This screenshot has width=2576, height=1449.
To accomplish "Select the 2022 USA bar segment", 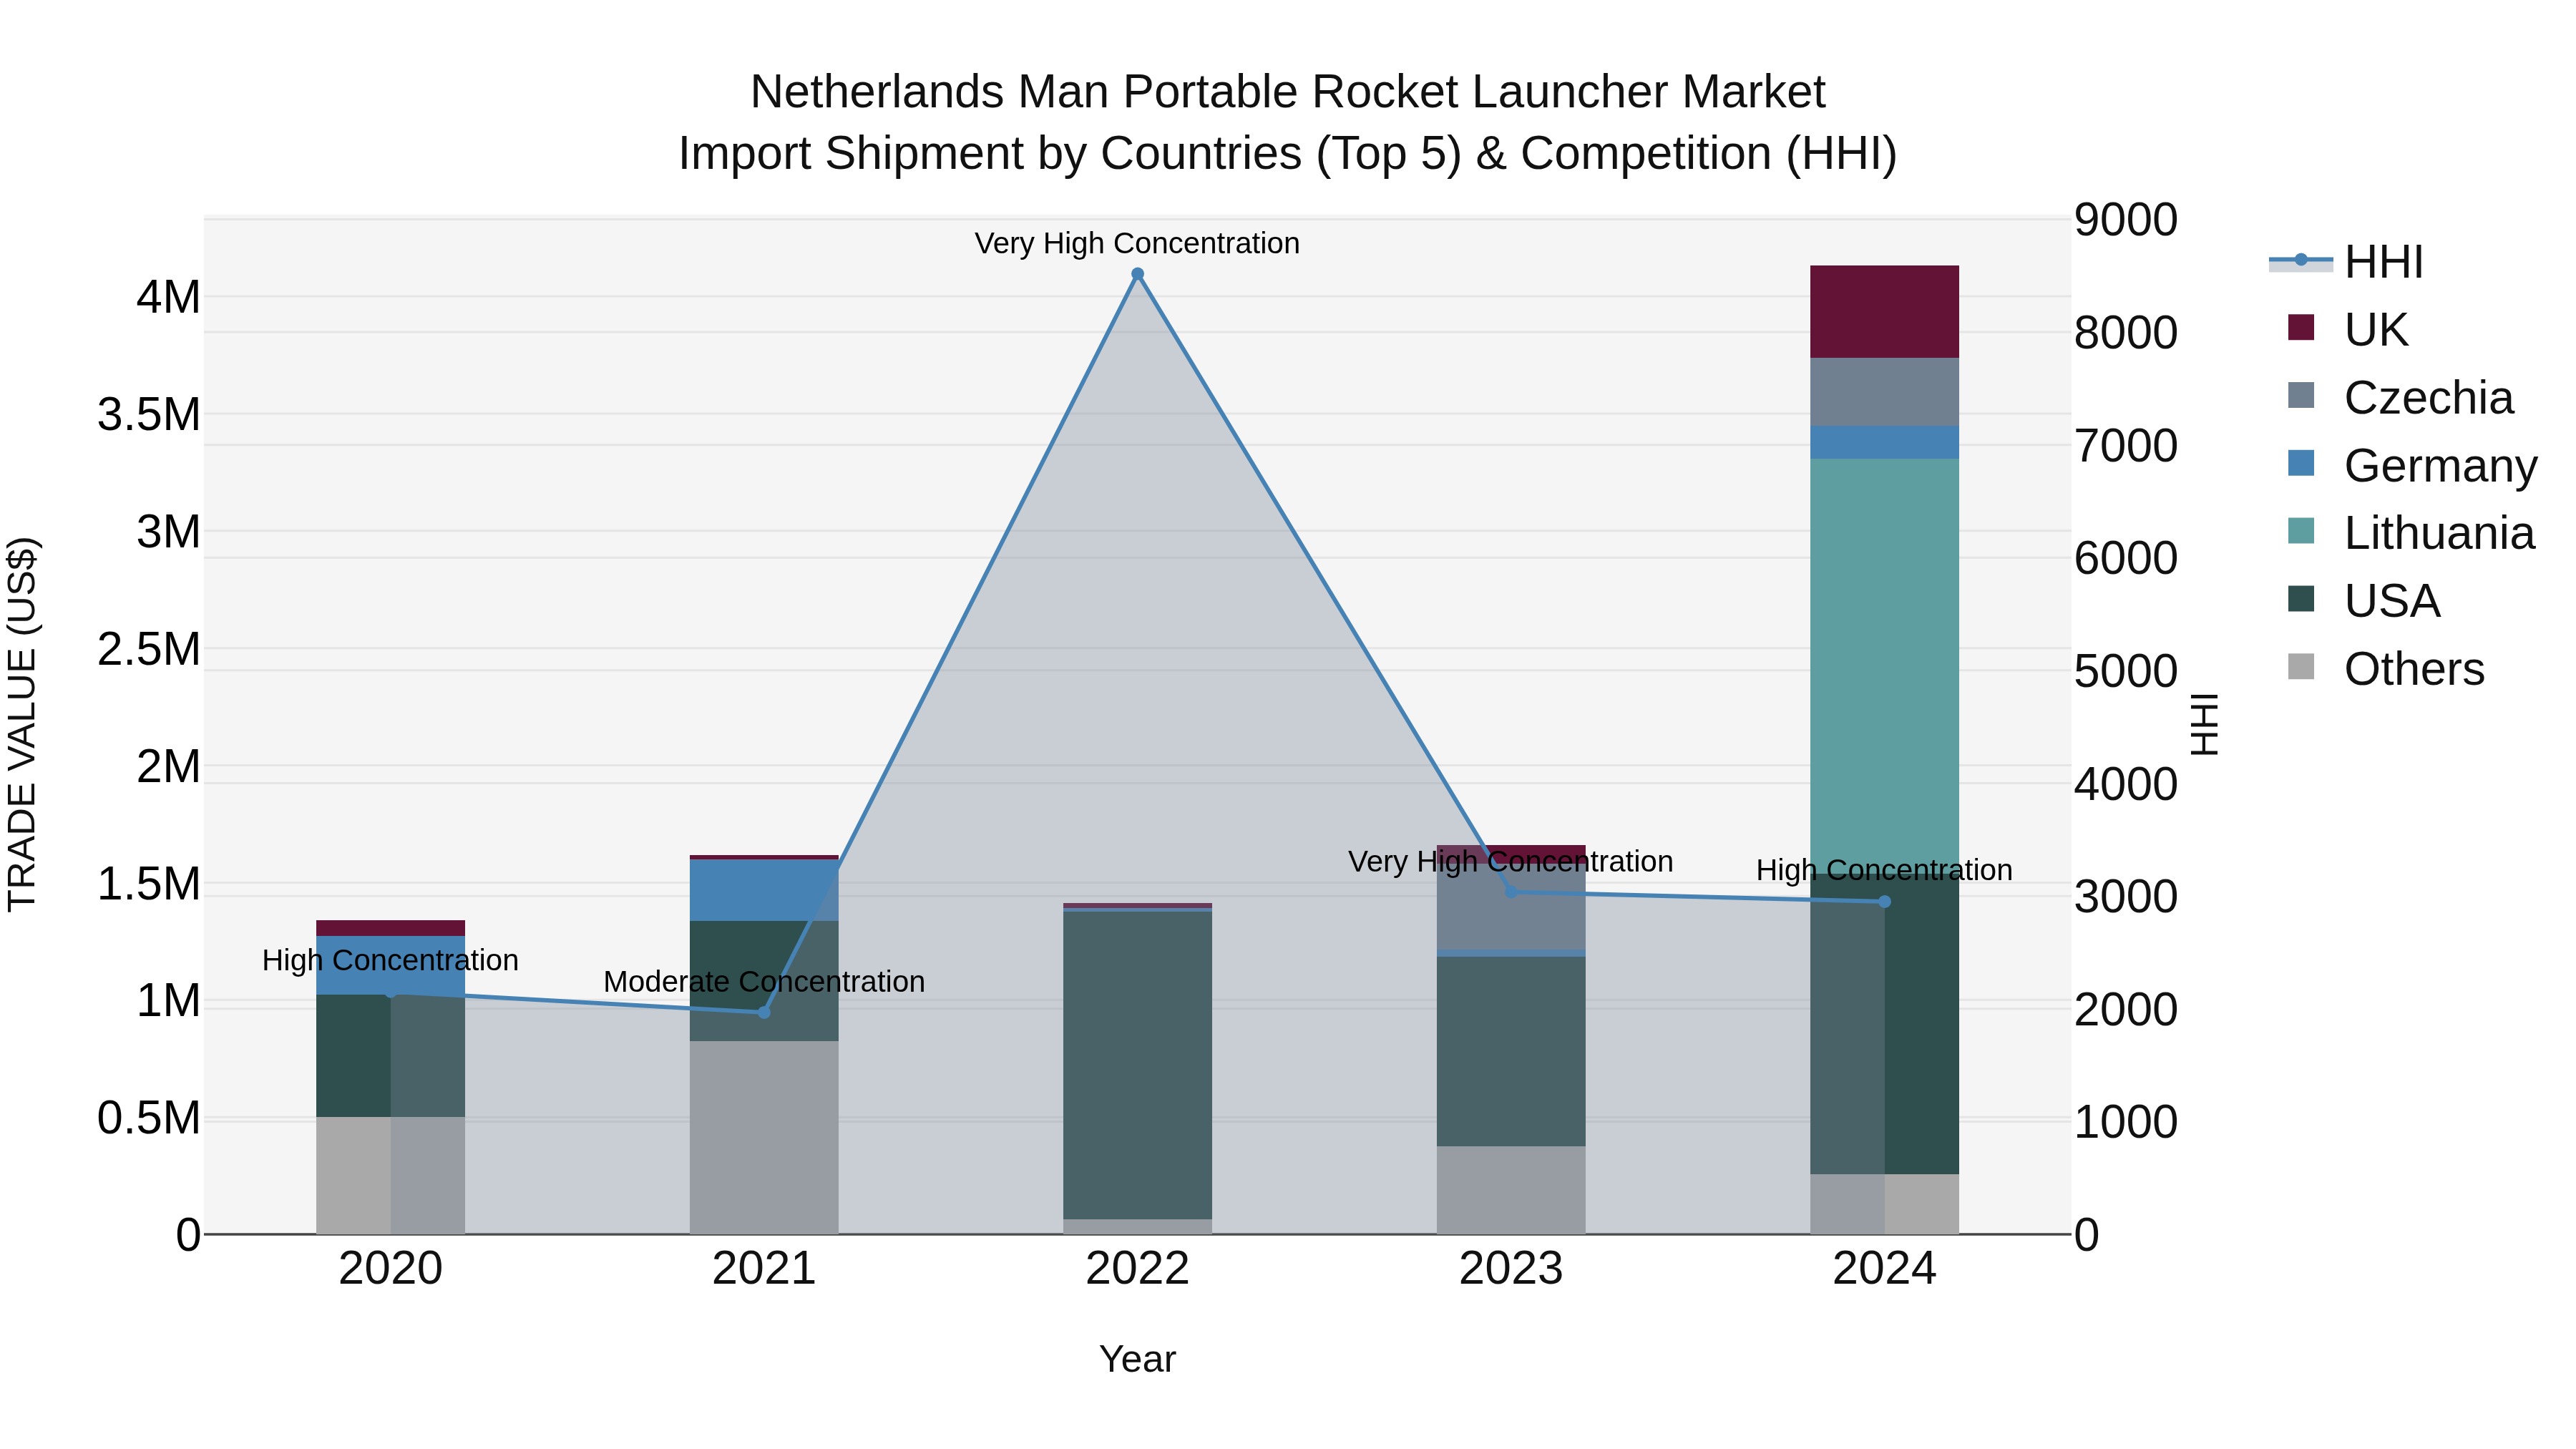I will tap(1137, 1065).
